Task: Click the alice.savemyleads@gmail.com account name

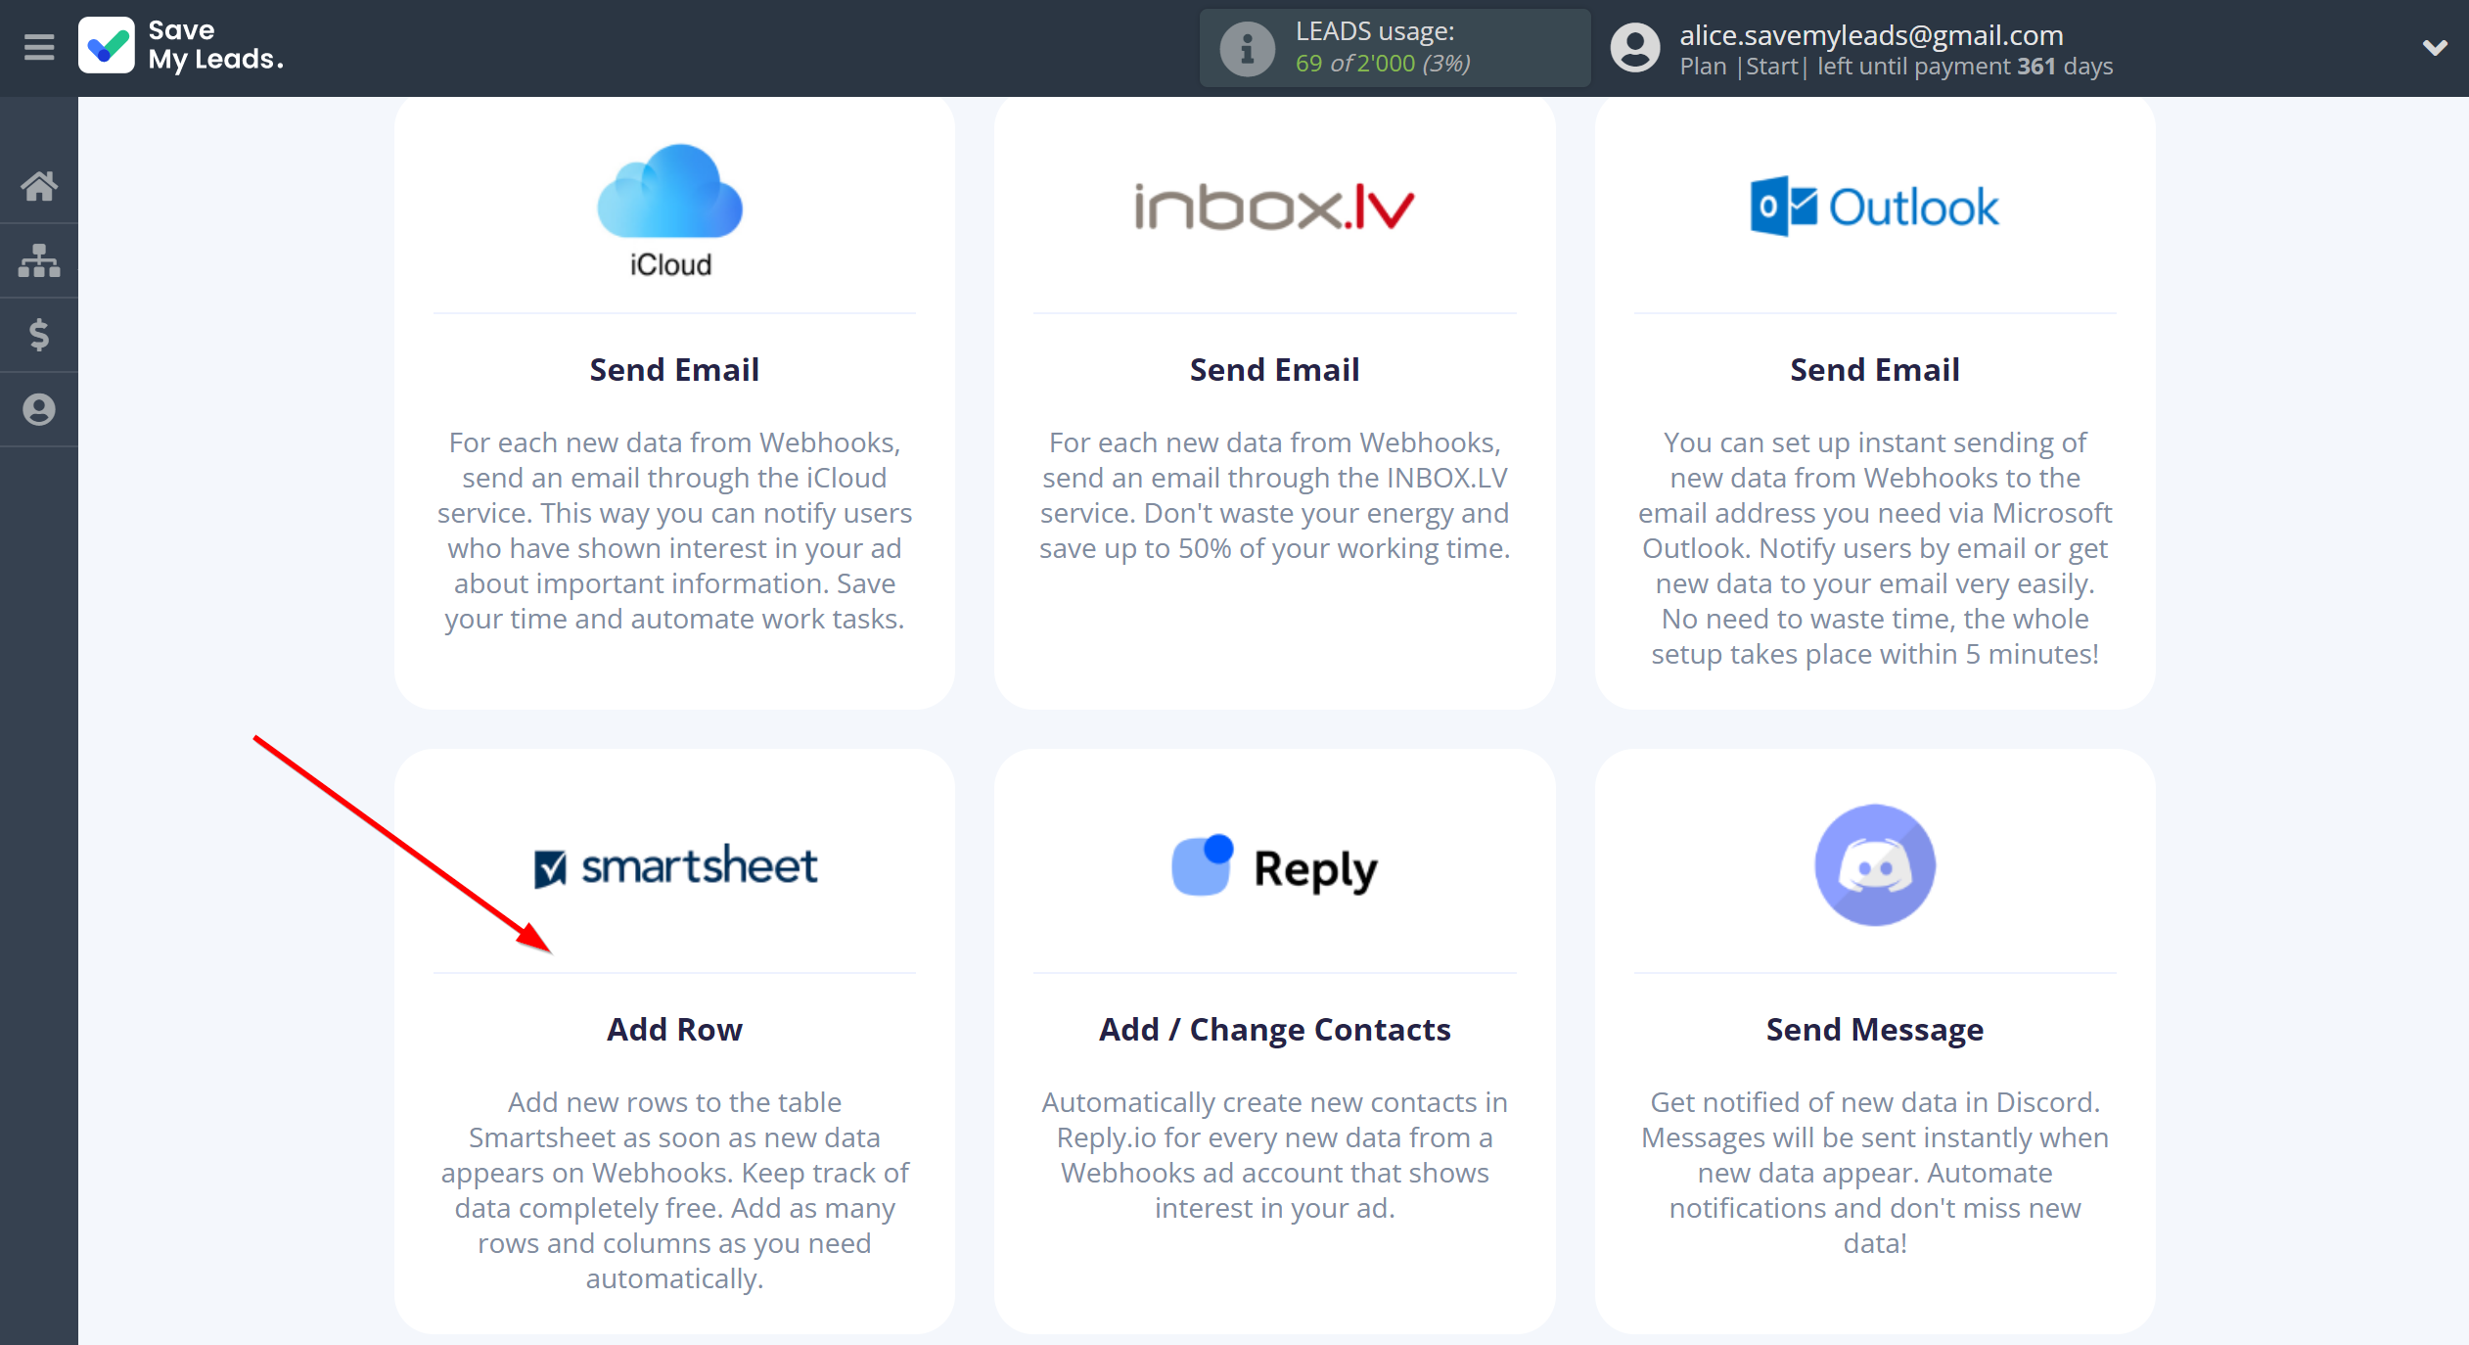Action: tap(1873, 35)
